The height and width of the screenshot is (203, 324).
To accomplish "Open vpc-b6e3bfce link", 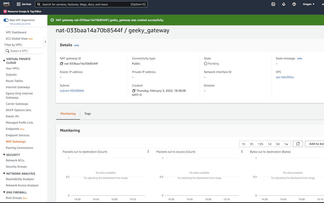I will [285, 77].
